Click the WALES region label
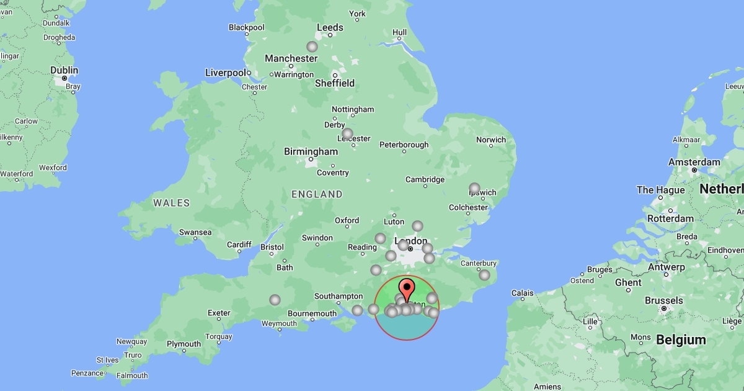 coord(172,203)
